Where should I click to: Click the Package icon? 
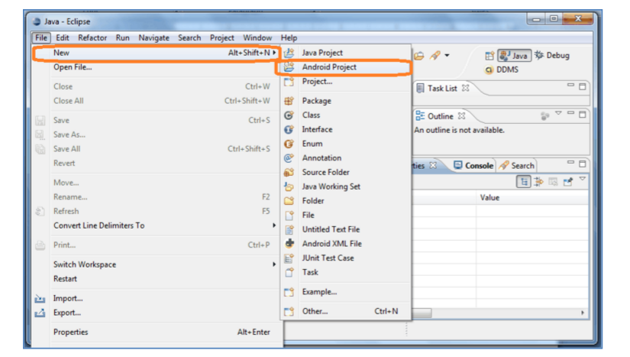coord(289,101)
